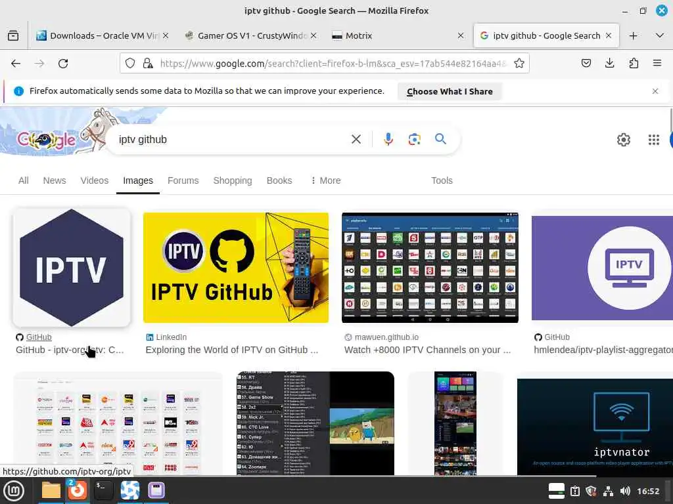Open the white channel logos grid image
The height and width of the screenshot is (504, 673).
pyautogui.click(x=118, y=423)
